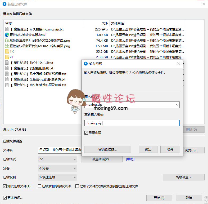Click the 开始(S) button
This screenshot has height=204, width=208.
coord(159,198)
